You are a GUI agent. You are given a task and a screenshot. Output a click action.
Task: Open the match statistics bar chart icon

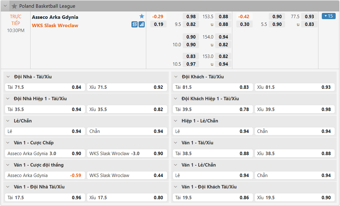coord(142,24)
